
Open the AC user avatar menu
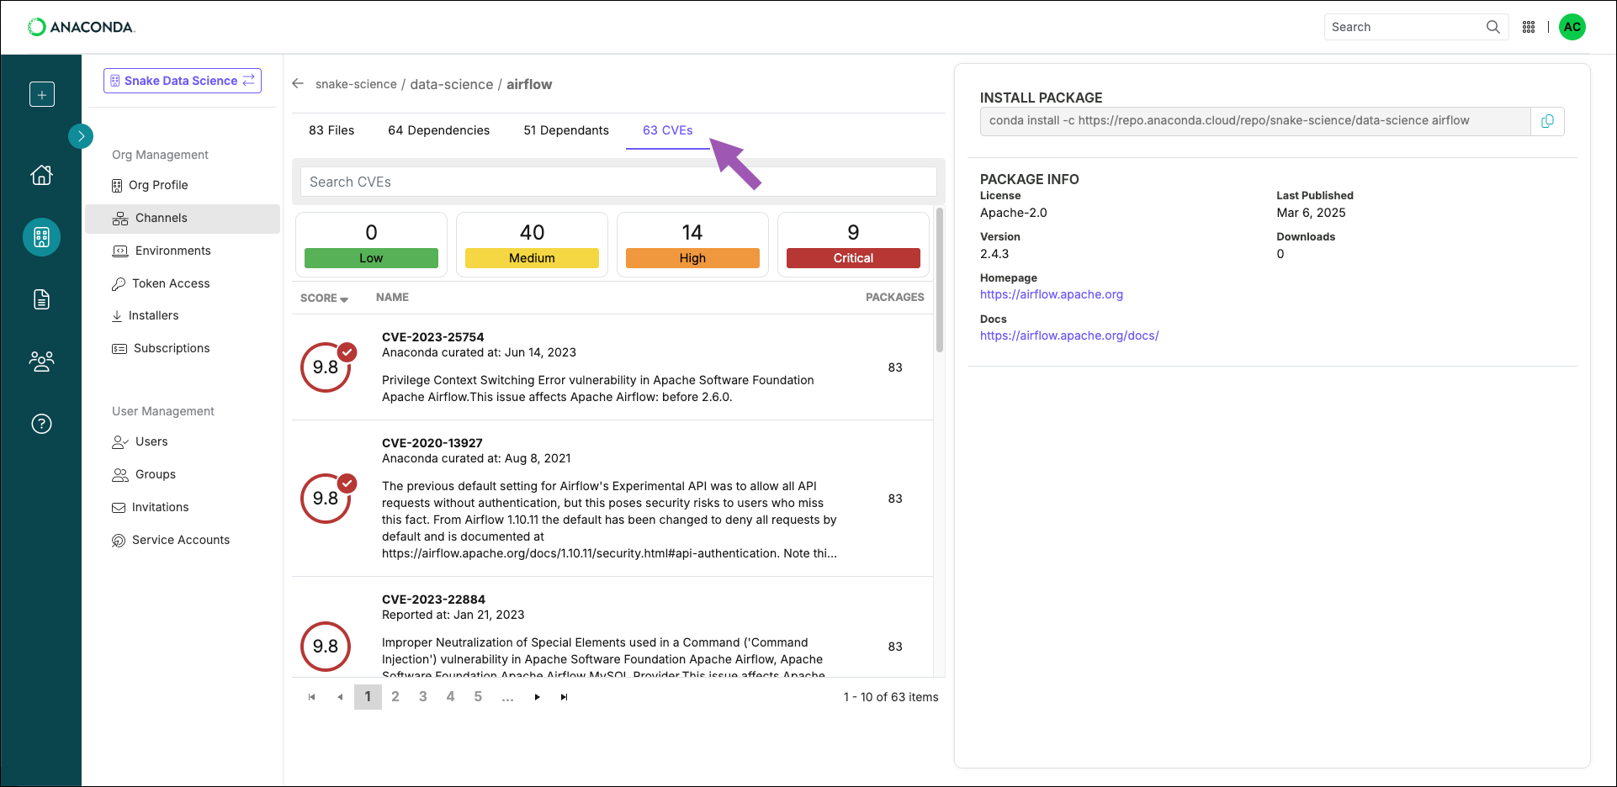1572,27
